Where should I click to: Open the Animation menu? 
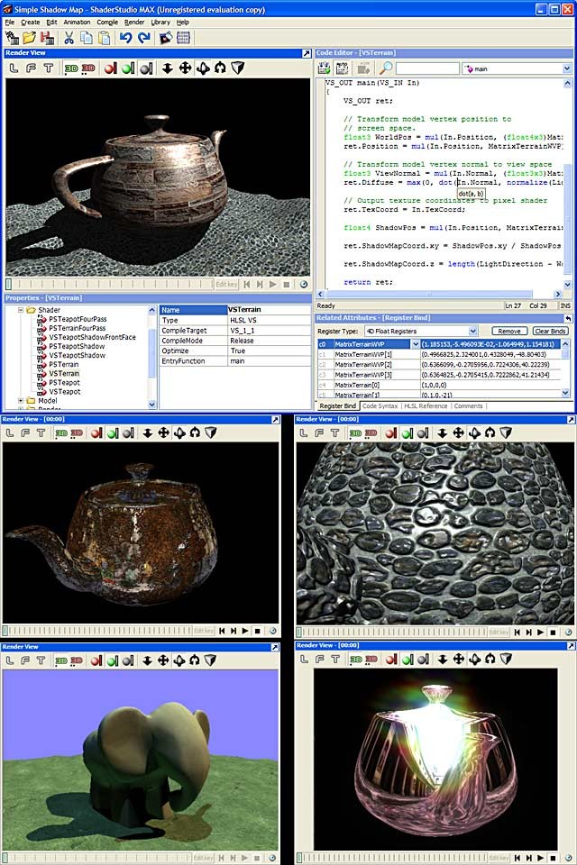click(x=77, y=22)
